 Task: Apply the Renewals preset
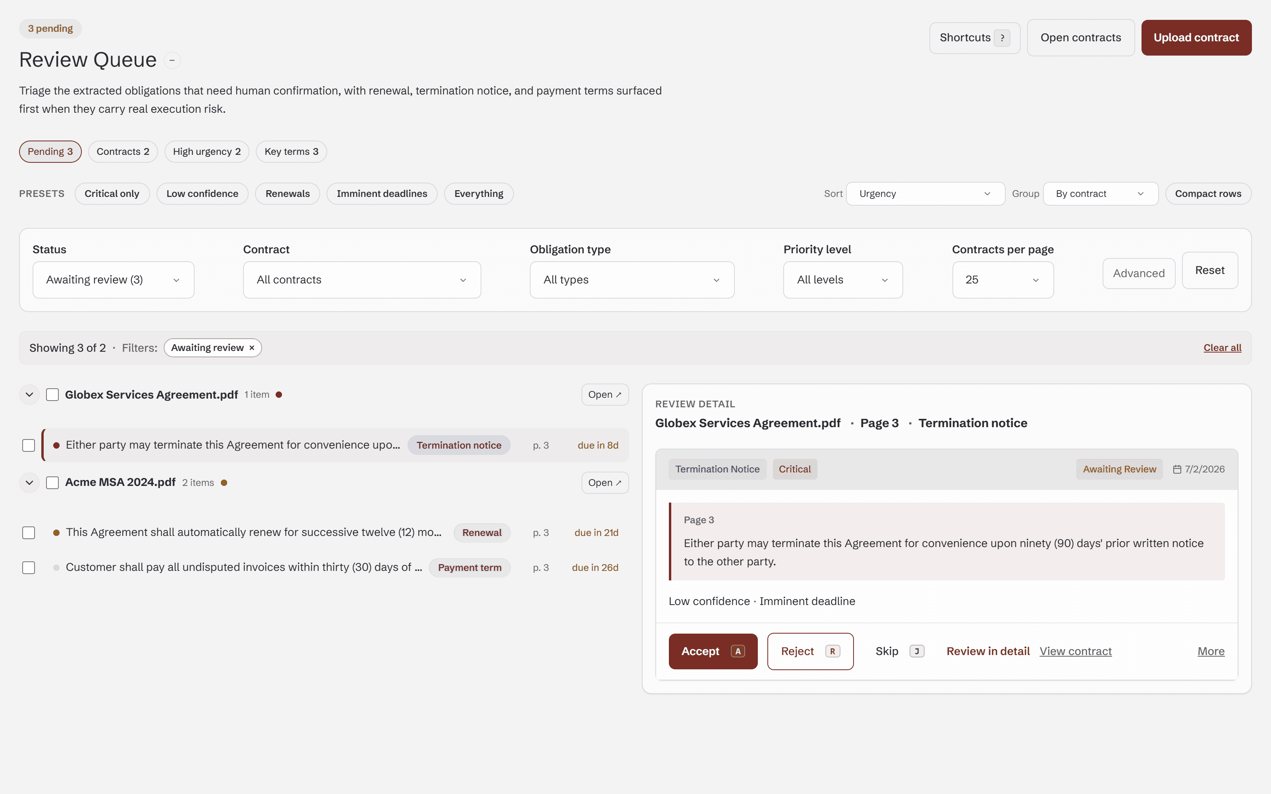(287, 194)
